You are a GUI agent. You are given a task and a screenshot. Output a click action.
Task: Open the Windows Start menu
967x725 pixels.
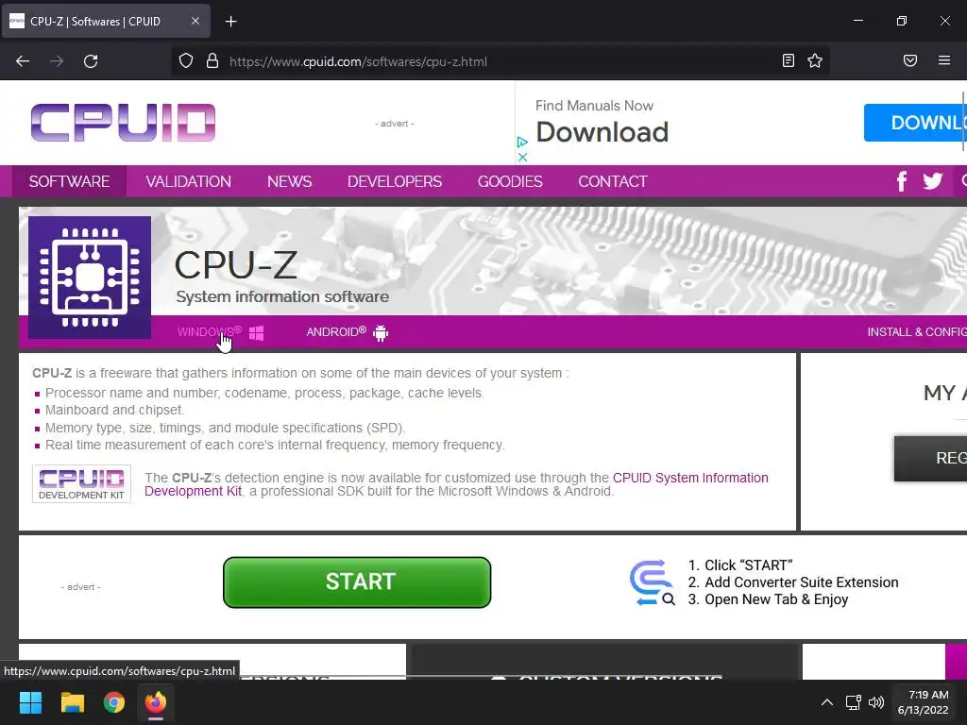pyautogui.click(x=30, y=702)
